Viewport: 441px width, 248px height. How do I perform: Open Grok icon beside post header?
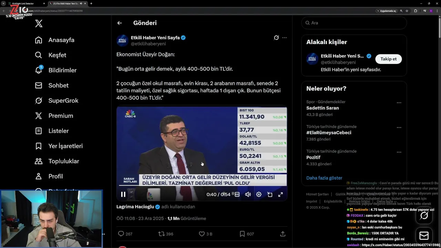(276, 38)
